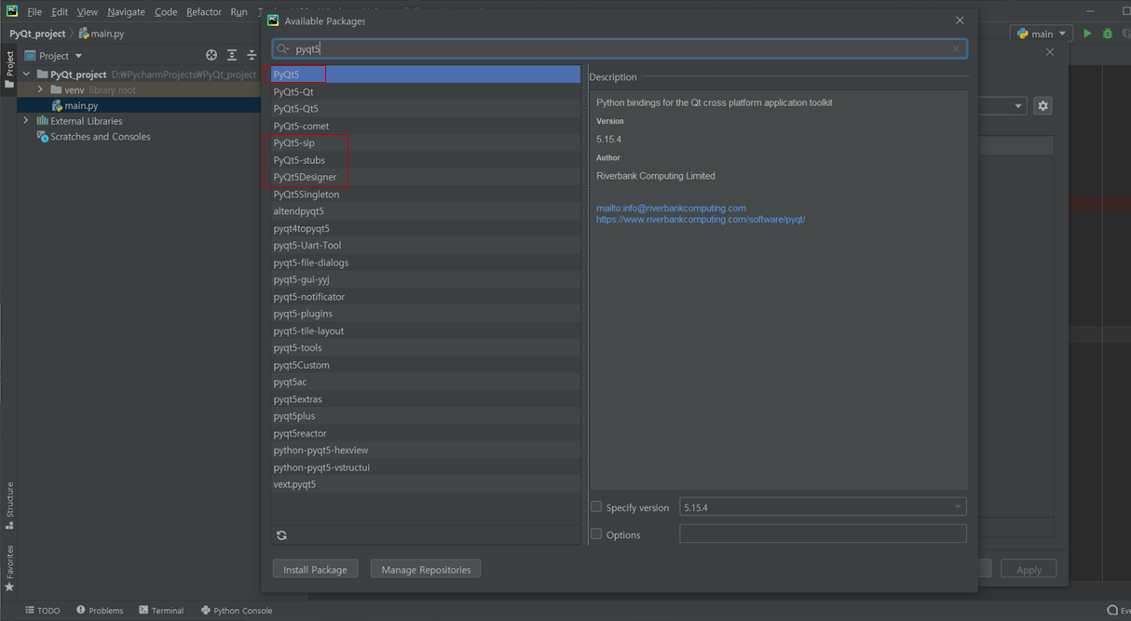Image resolution: width=1131 pixels, height=621 pixels.
Task: Select the python-pyqt5-hexview package
Action: [426, 451]
